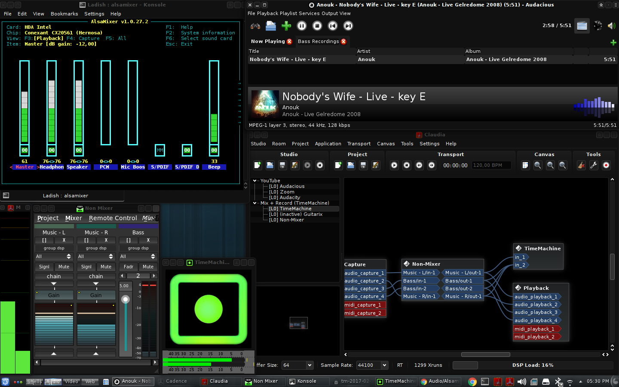Open Bookmarks menu in Konsole

tap(64, 14)
